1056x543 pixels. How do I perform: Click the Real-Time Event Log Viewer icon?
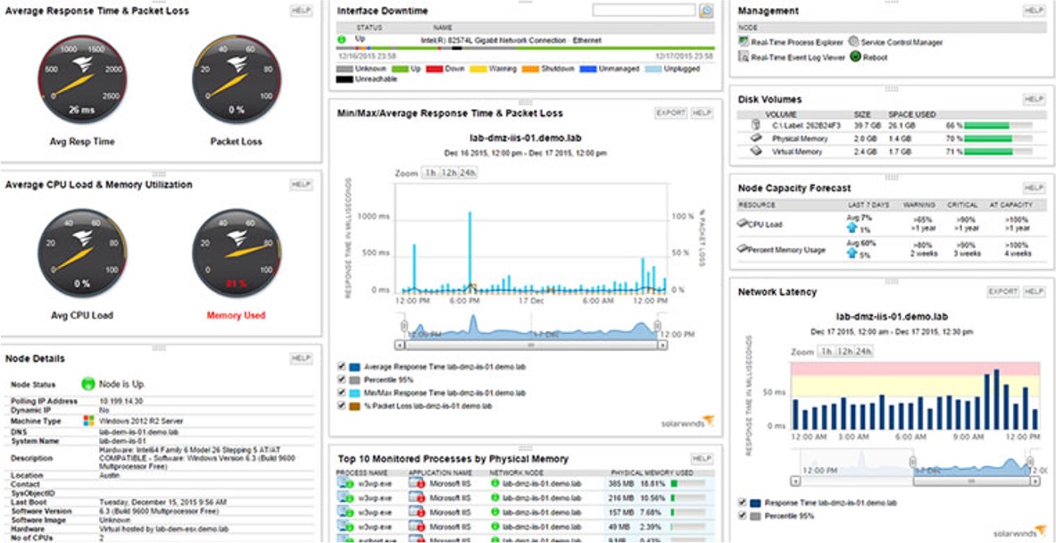[744, 57]
